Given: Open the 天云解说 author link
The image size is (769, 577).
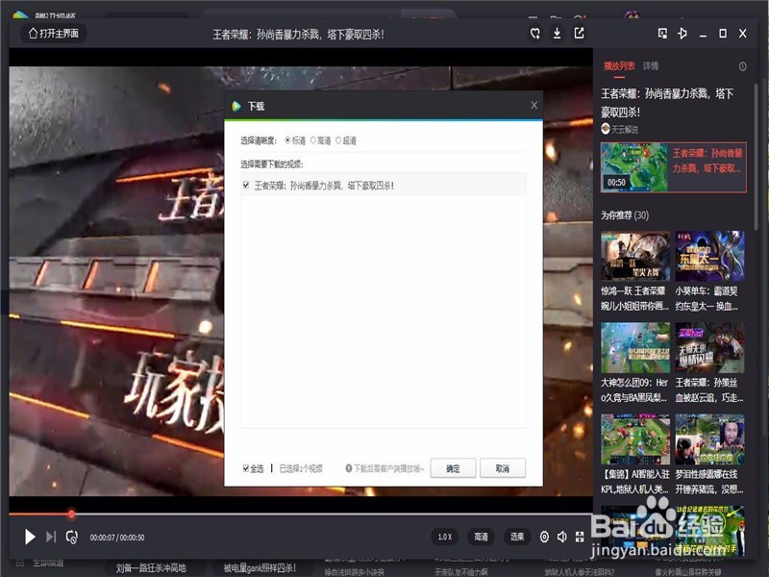Looking at the screenshot, I should pyautogui.click(x=619, y=129).
